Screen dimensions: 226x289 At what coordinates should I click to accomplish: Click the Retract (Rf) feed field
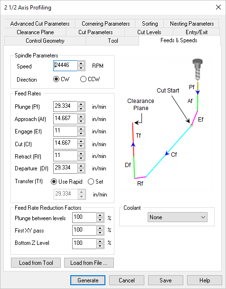pos(65,156)
